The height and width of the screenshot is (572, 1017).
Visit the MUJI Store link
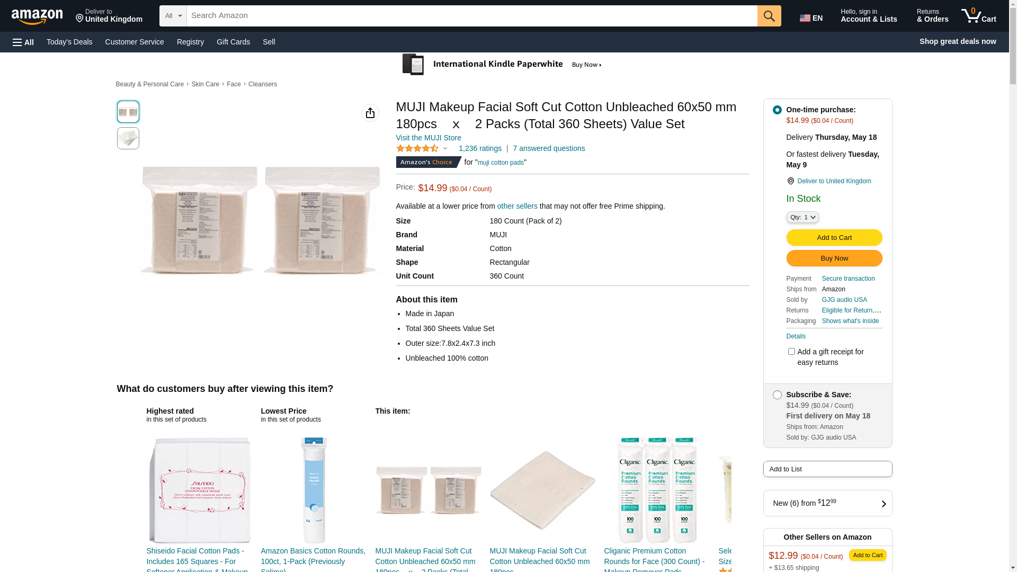click(x=429, y=138)
